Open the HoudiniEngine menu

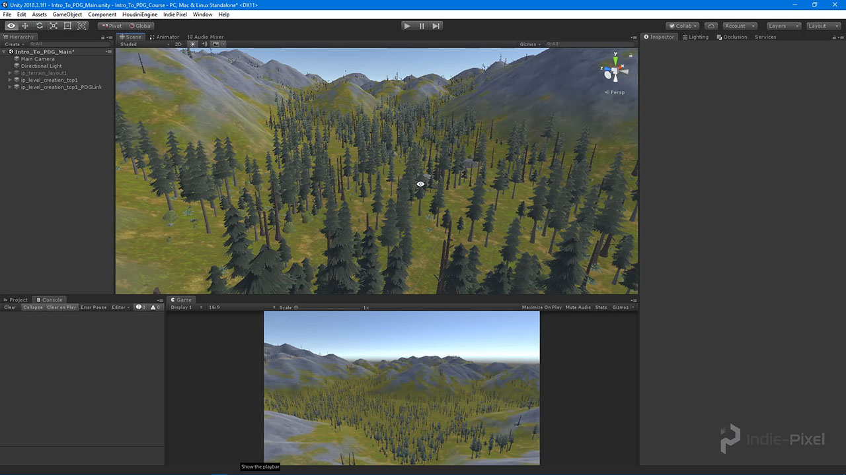[140, 15]
